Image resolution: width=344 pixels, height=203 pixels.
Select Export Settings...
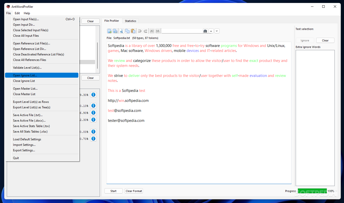pyautogui.click(x=42, y=150)
